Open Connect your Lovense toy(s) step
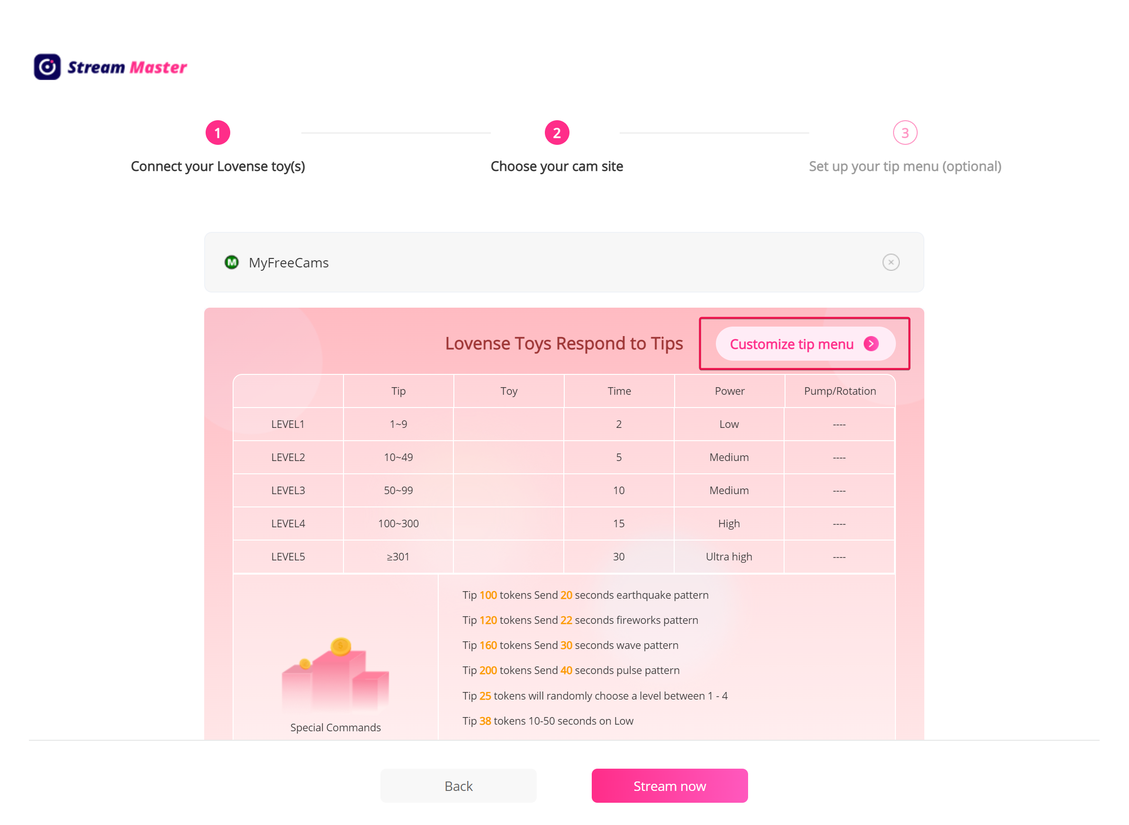This screenshot has width=1129, height=825. coord(218,166)
